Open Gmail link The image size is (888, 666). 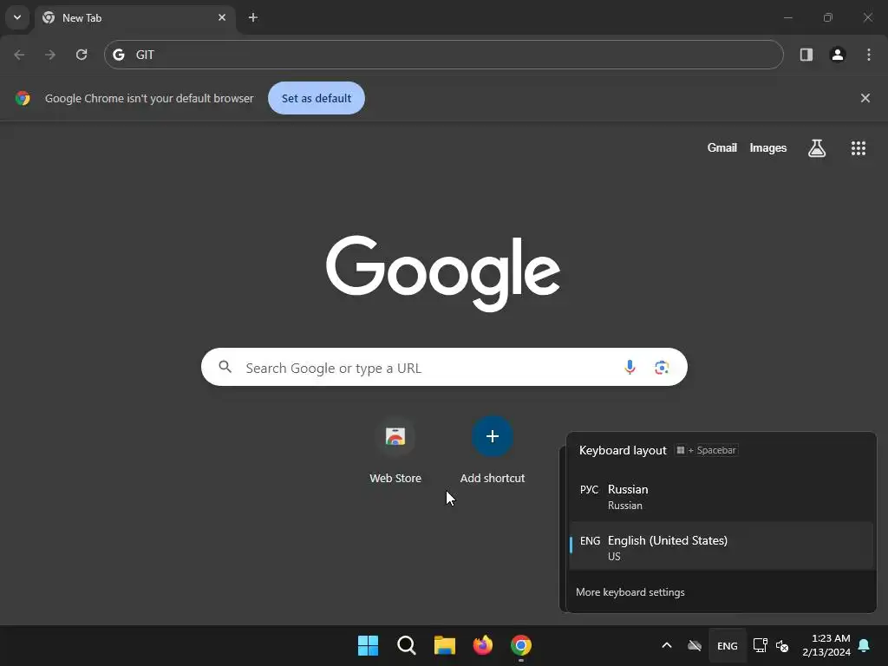pos(722,147)
